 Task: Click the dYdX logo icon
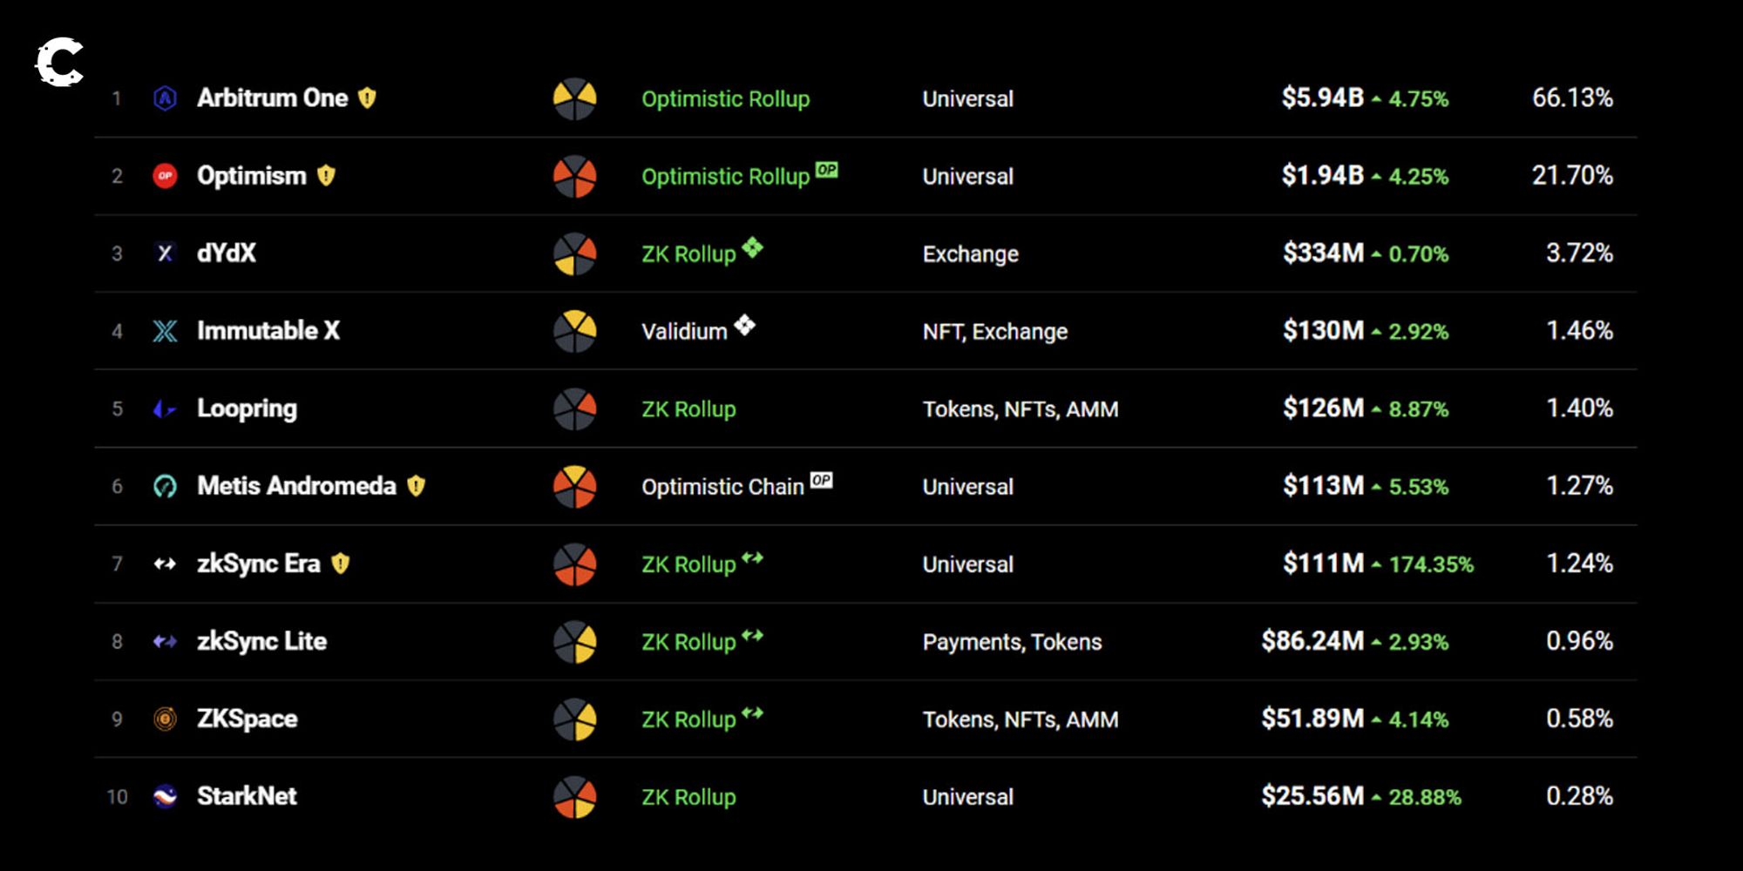165,253
